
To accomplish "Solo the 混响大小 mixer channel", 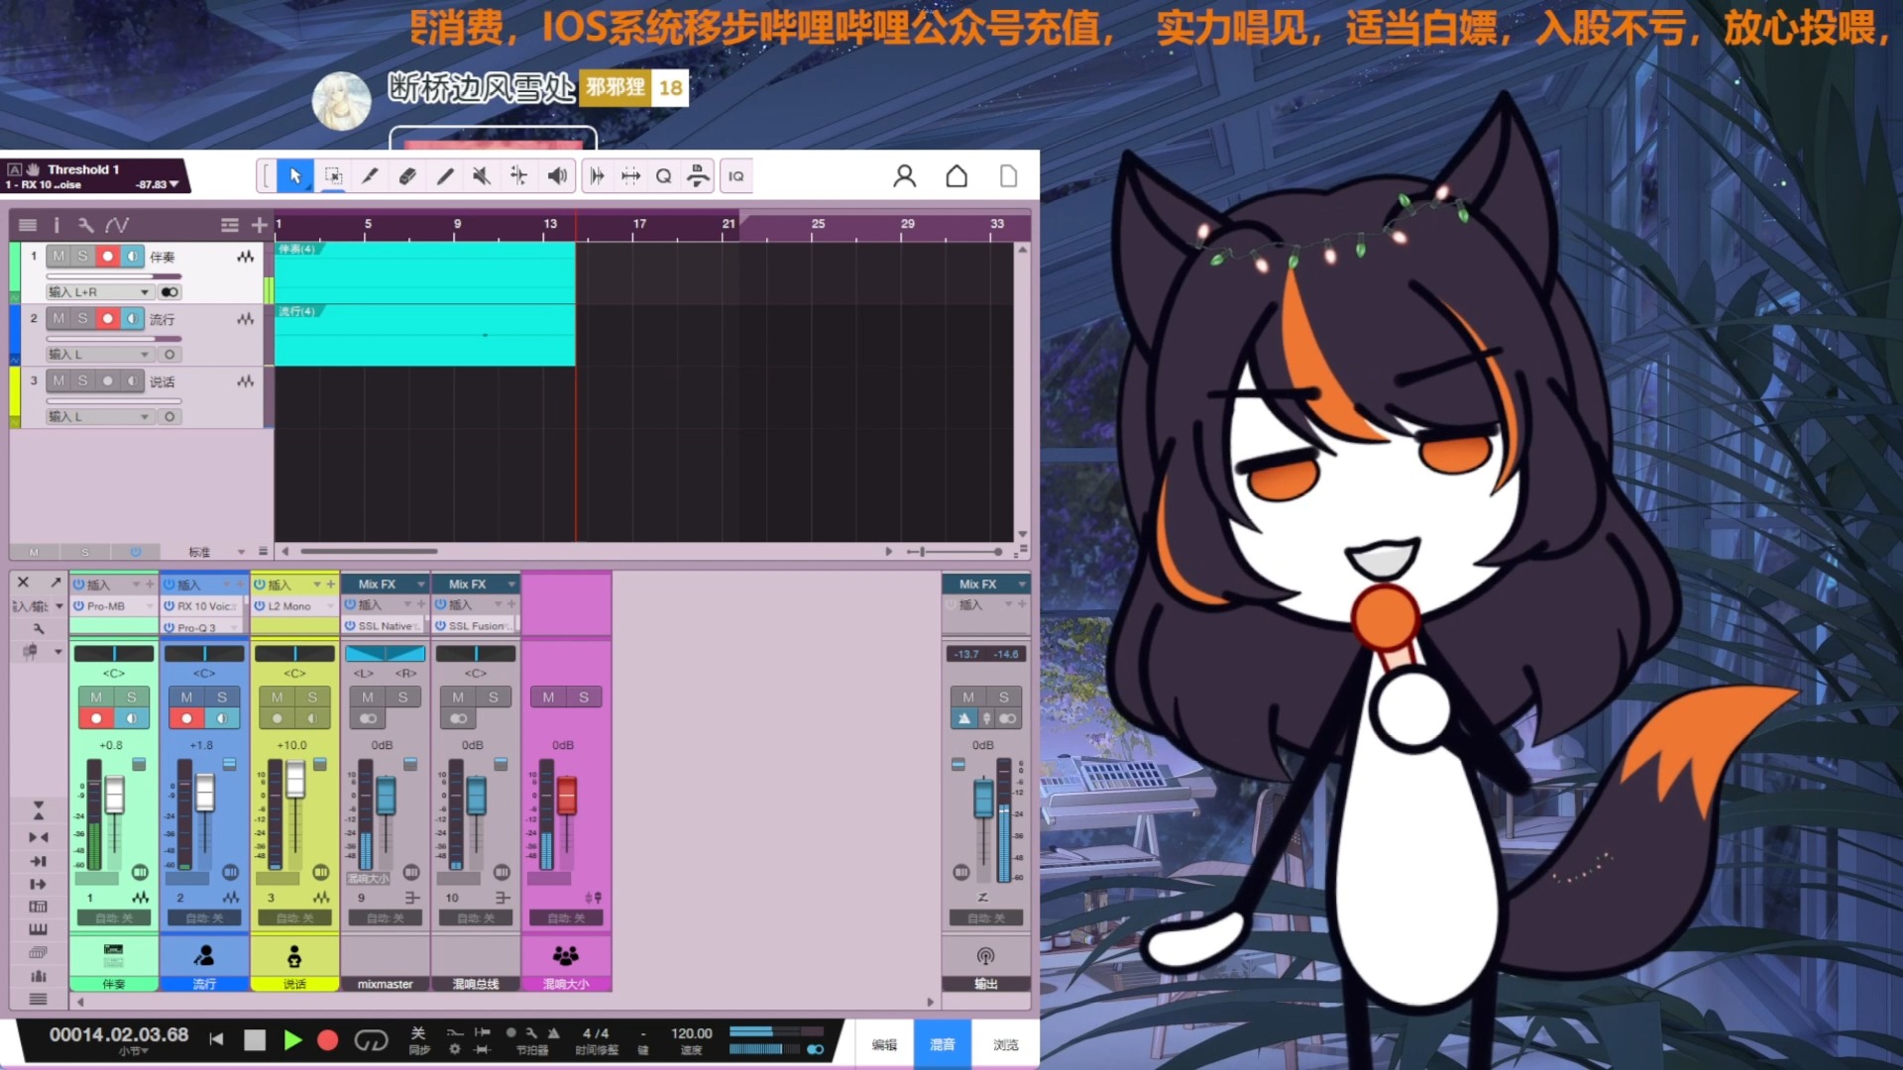I will (x=584, y=697).
